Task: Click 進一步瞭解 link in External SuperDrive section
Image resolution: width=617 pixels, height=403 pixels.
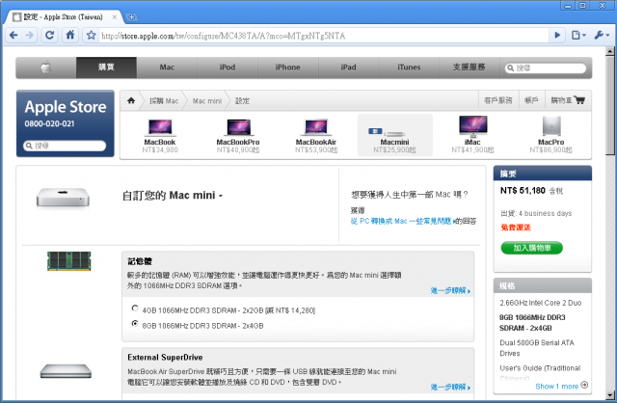Action: (x=450, y=388)
